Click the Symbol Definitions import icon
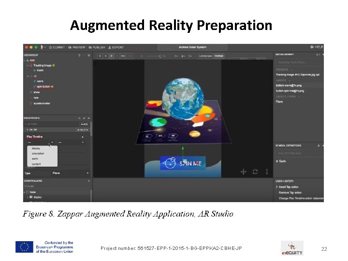This screenshot has height=261, width=348. pos(319,145)
